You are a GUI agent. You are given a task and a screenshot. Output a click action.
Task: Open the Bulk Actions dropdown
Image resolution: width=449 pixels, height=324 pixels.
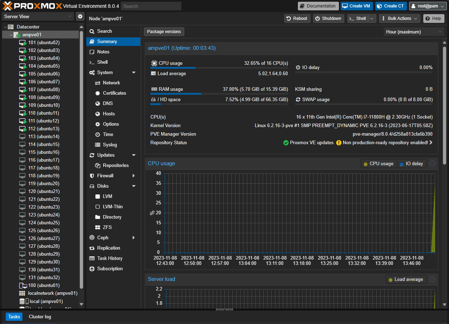point(399,19)
